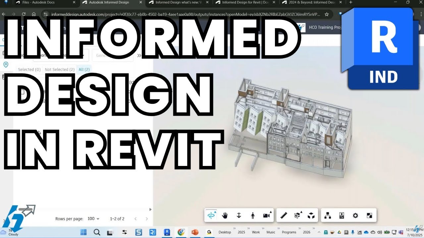Screen dimensions: 424x238
Task: Switch to Autodesk Informed Design tab
Action: [x=109, y=2]
